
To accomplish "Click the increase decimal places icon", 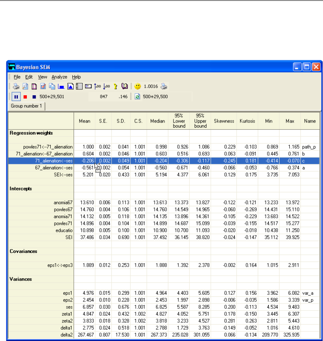I will pos(97,86).
